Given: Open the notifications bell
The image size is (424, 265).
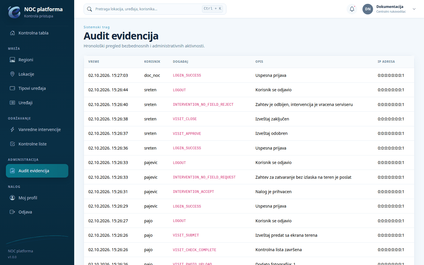Looking at the screenshot, I should 352,9.
